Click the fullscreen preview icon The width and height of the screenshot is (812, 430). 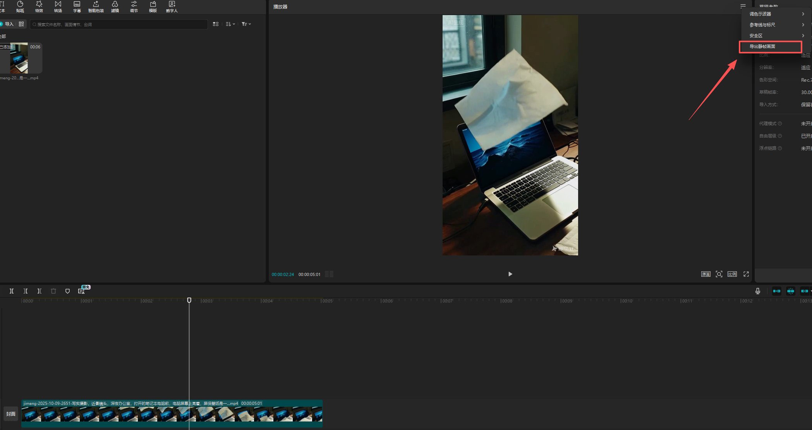tap(746, 274)
